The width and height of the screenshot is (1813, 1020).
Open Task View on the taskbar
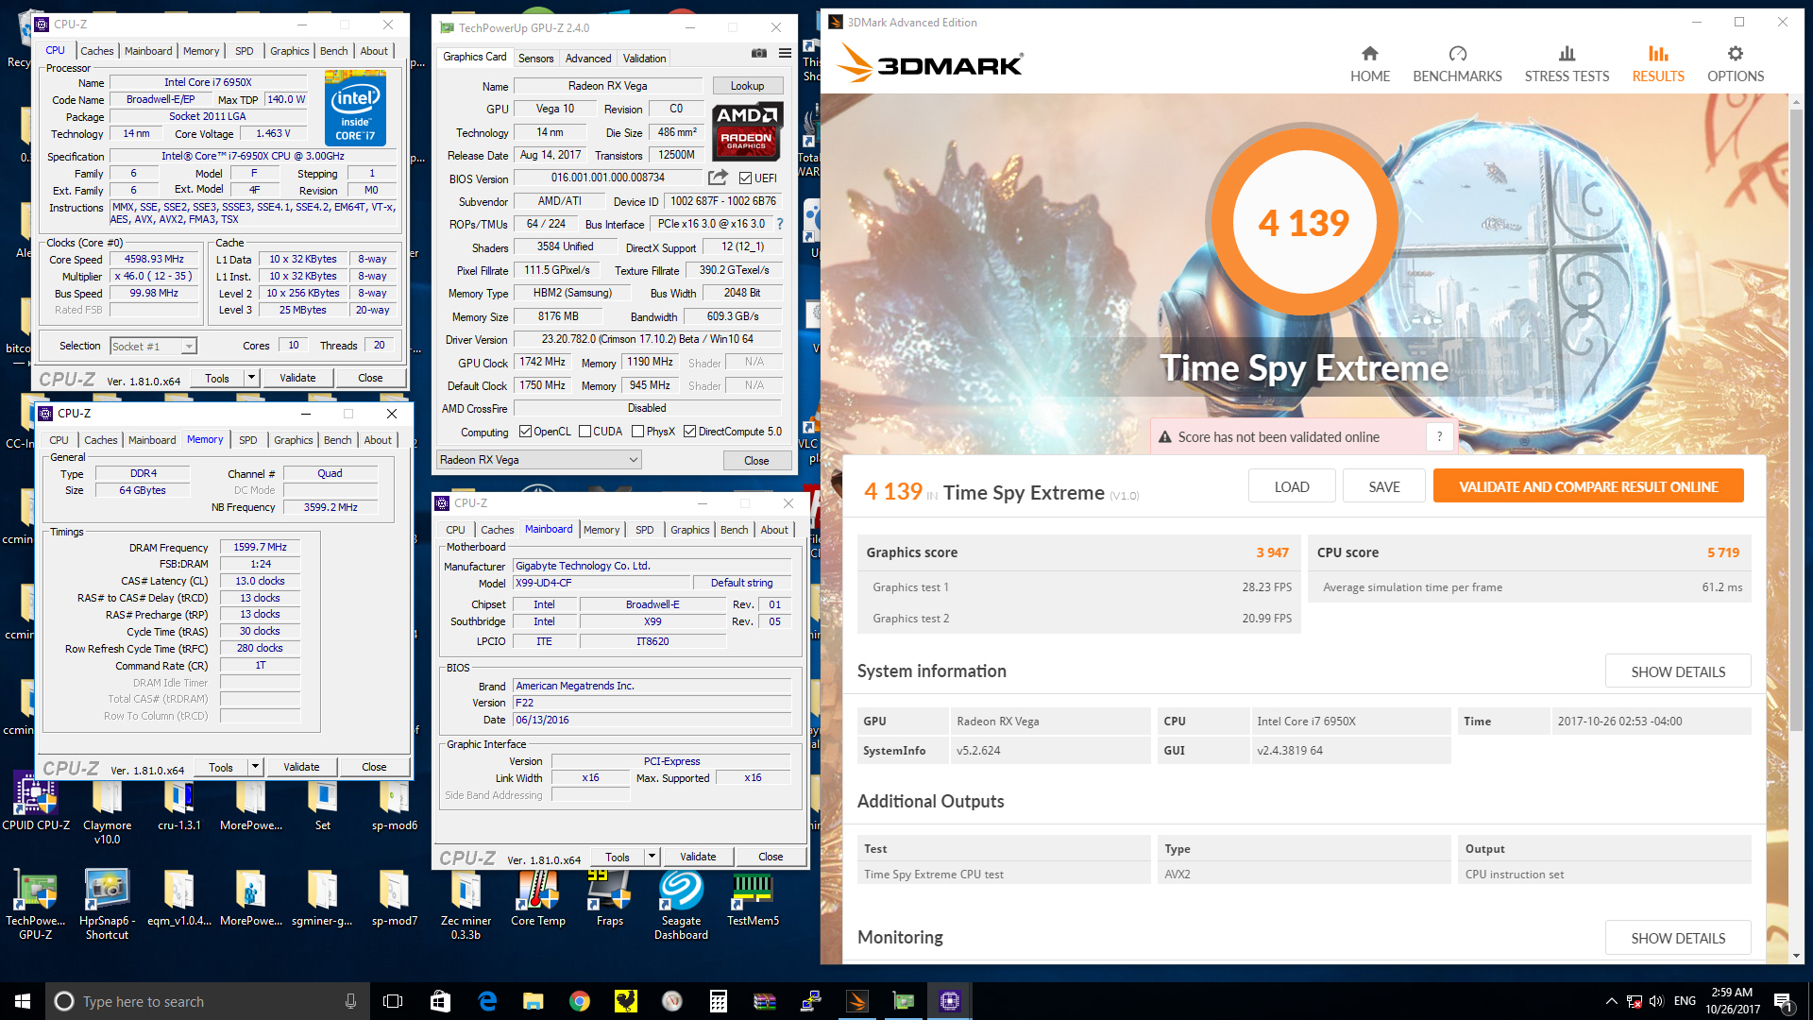(x=393, y=1001)
